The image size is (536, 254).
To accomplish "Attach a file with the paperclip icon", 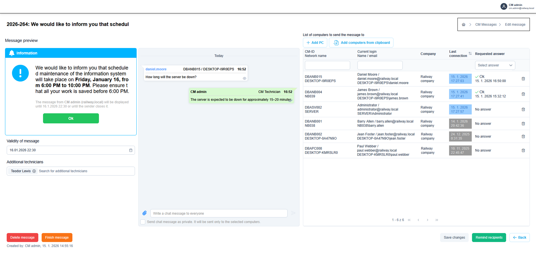I will tap(144, 213).
